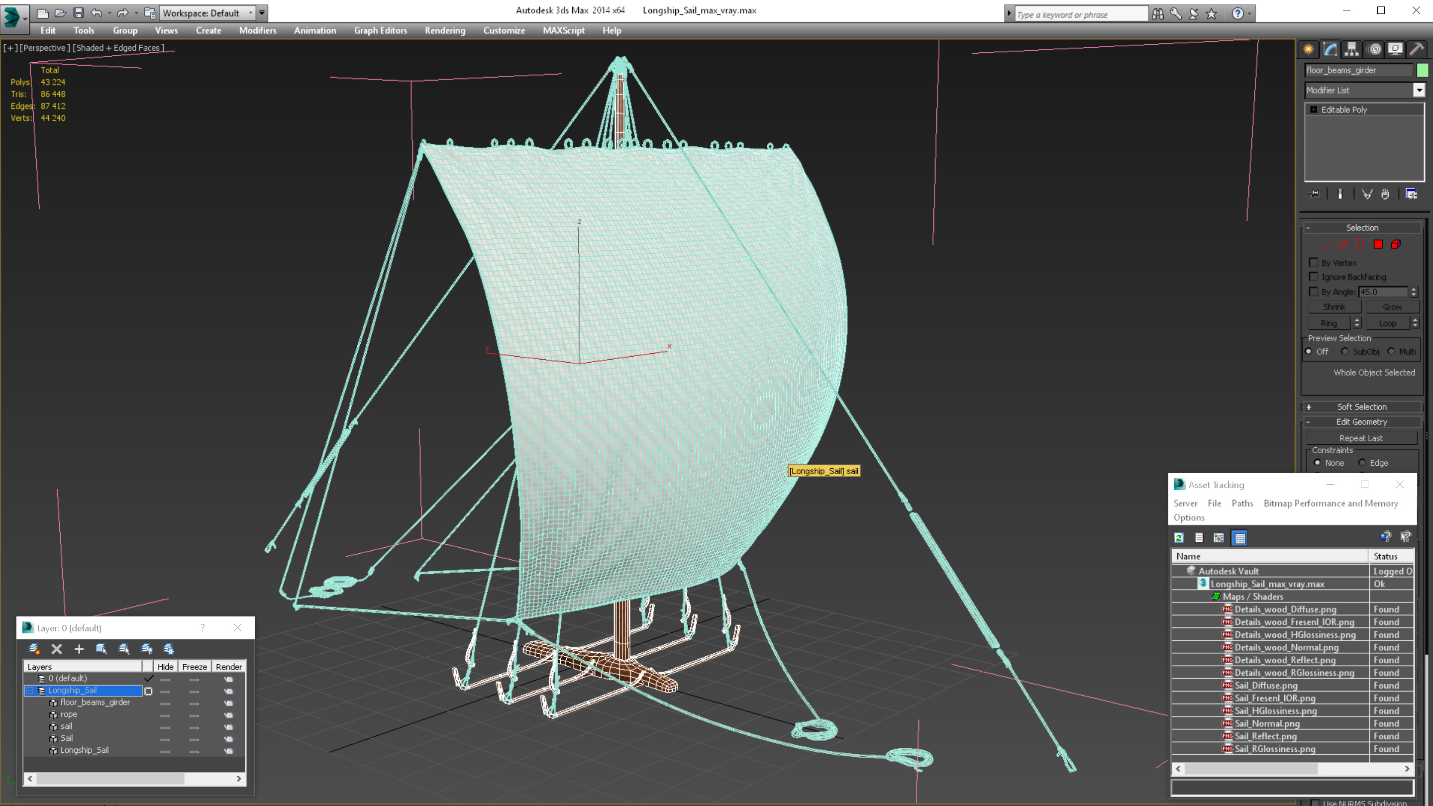Enable Ignore Backfacing checkbox

1314,277
